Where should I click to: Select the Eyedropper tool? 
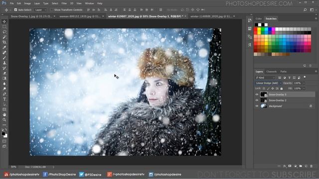click(4, 48)
